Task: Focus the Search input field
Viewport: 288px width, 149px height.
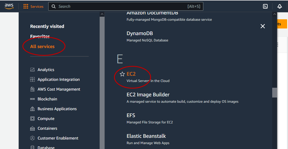Action: click(126, 6)
